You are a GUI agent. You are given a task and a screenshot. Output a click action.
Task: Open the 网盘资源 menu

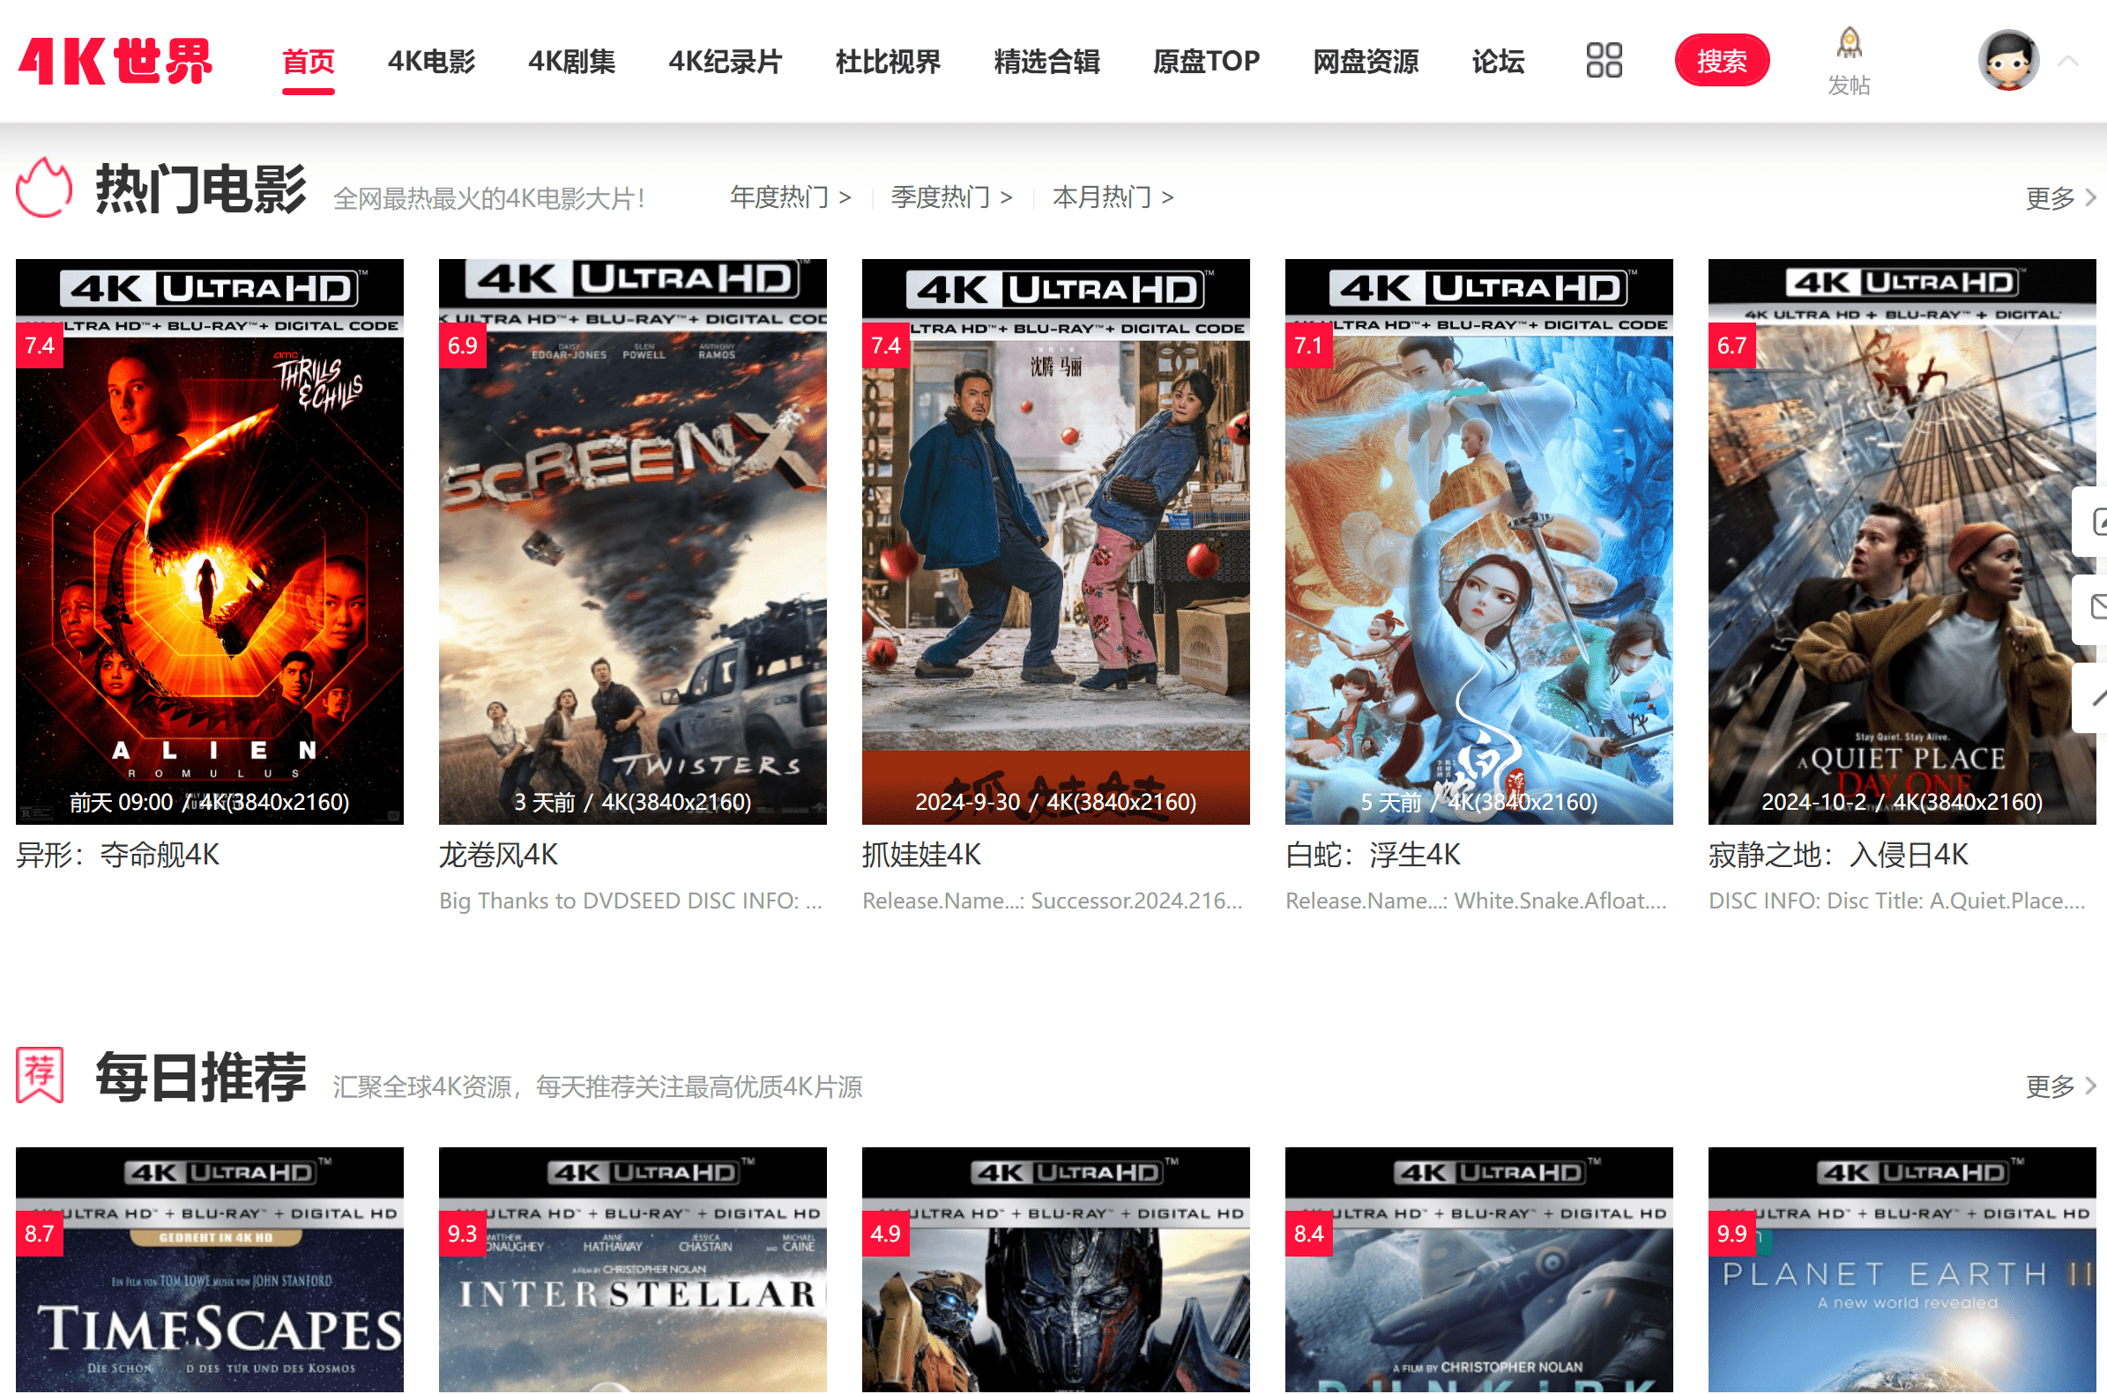1366,62
